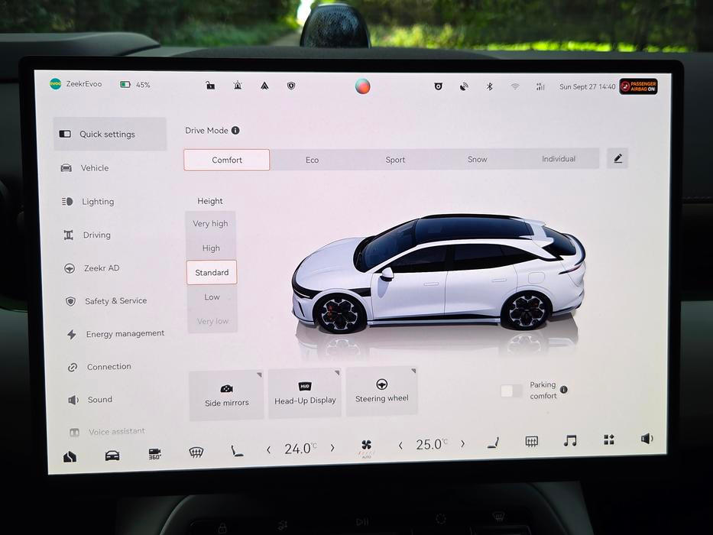The image size is (713, 535).
Task: Tap the 45% battery status indicator
Action: pos(134,85)
